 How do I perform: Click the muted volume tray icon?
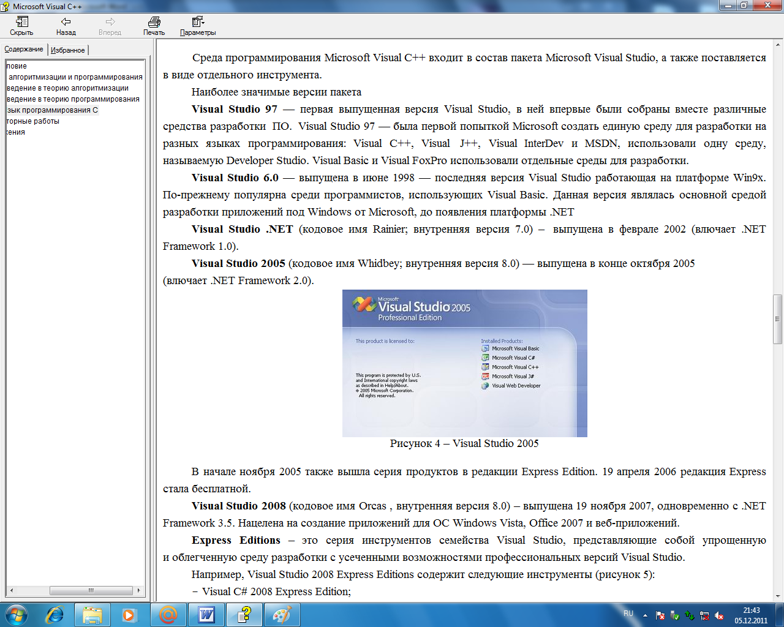pos(719,615)
